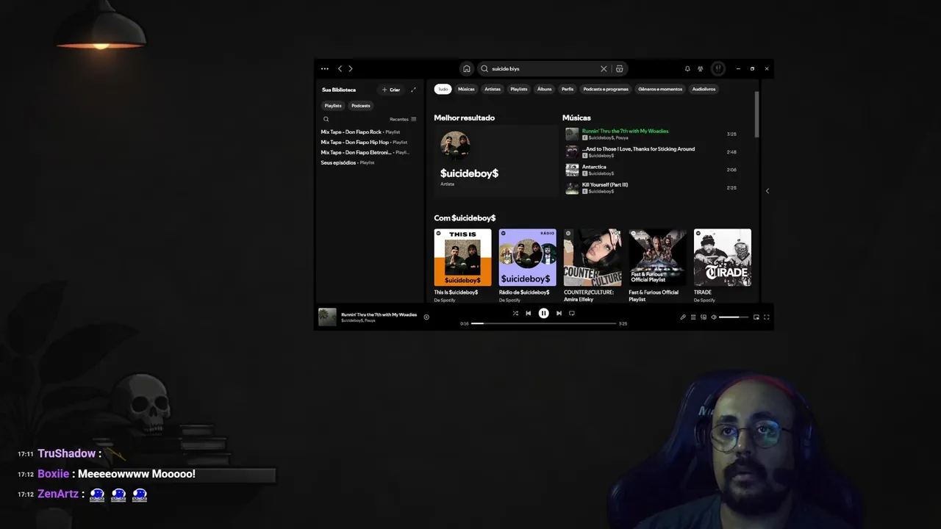Filter library by Podcasts chip

point(360,106)
